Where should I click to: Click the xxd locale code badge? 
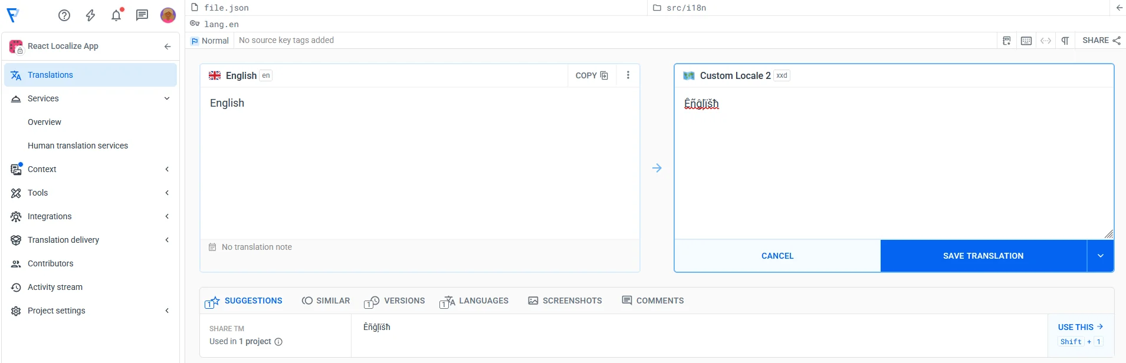coord(782,75)
